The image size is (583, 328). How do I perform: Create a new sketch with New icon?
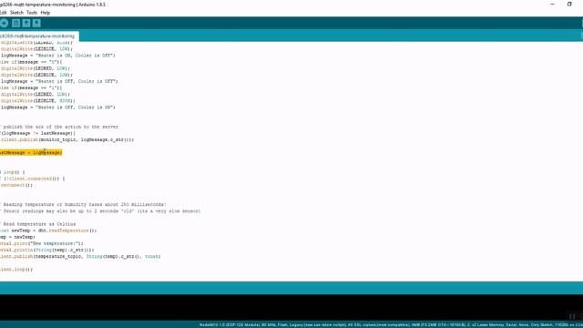(16, 24)
